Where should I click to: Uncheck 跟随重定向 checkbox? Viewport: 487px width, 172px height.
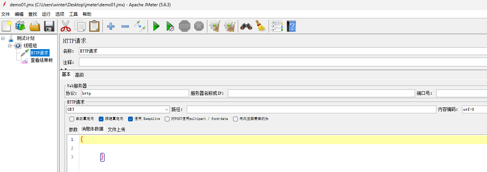pos(101,119)
